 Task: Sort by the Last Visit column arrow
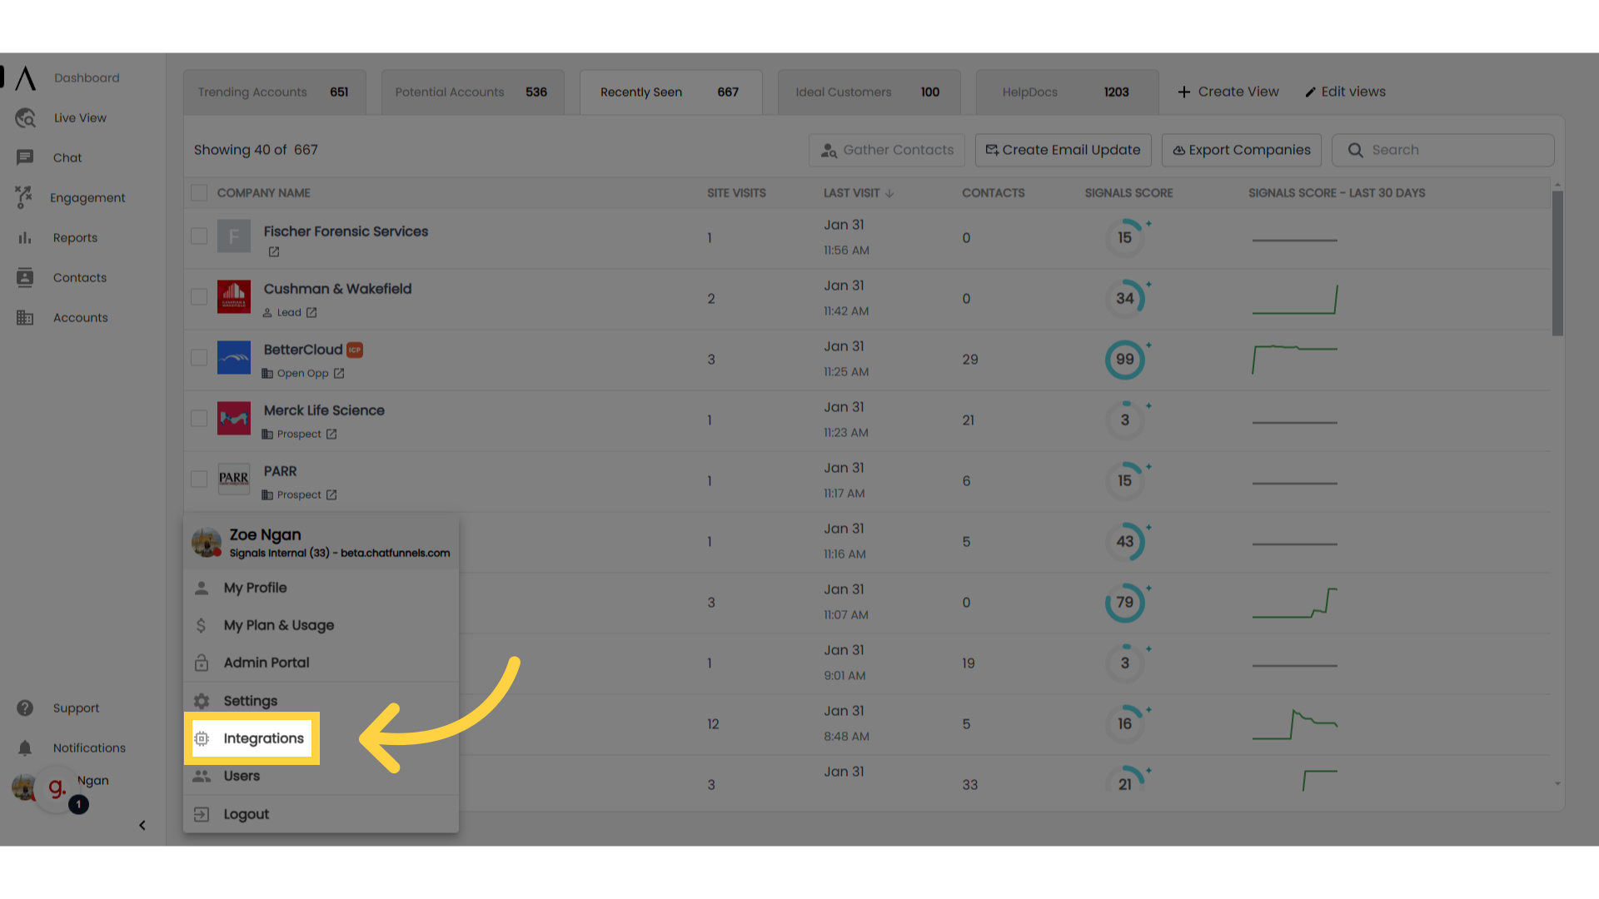click(x=889, y=193)
